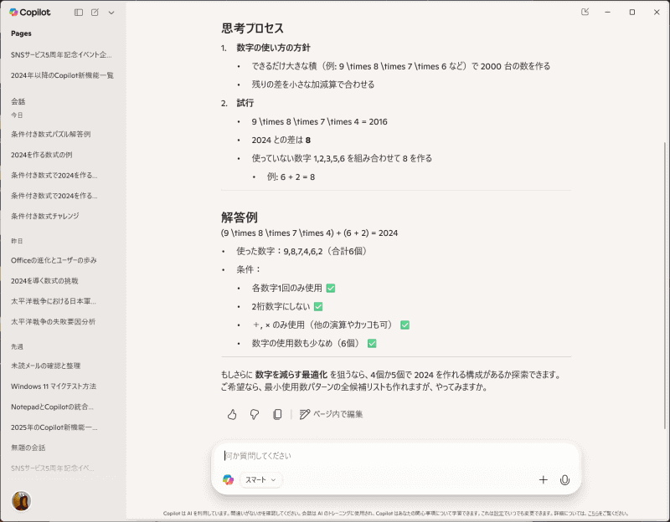This screenshot has width=670, height=522.
Task: Like the response with thumbs up
Action: pos(230,413)
